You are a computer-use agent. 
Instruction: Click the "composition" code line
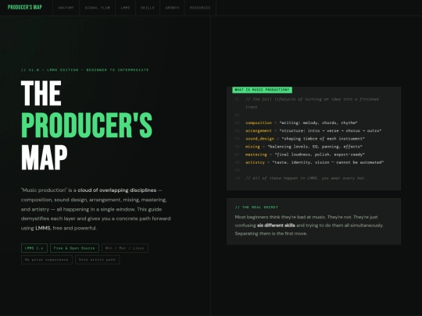pyautogui.click(x=302, y=122)
